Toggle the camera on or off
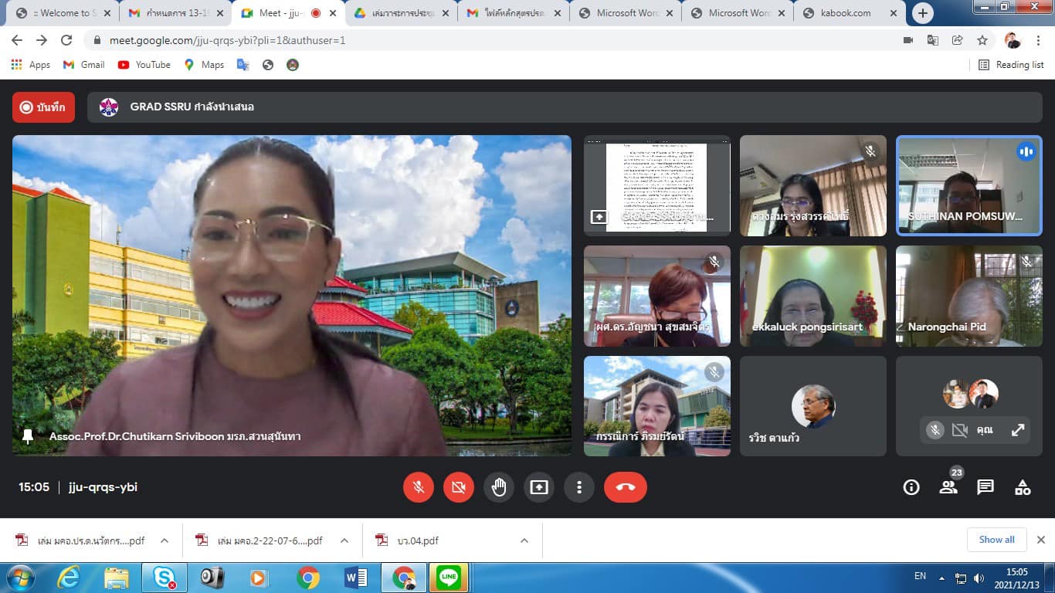The image size is (1055, 593). coord(459,487)
